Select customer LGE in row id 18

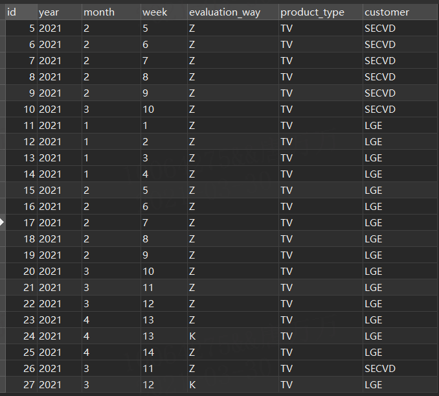point(400,239)
